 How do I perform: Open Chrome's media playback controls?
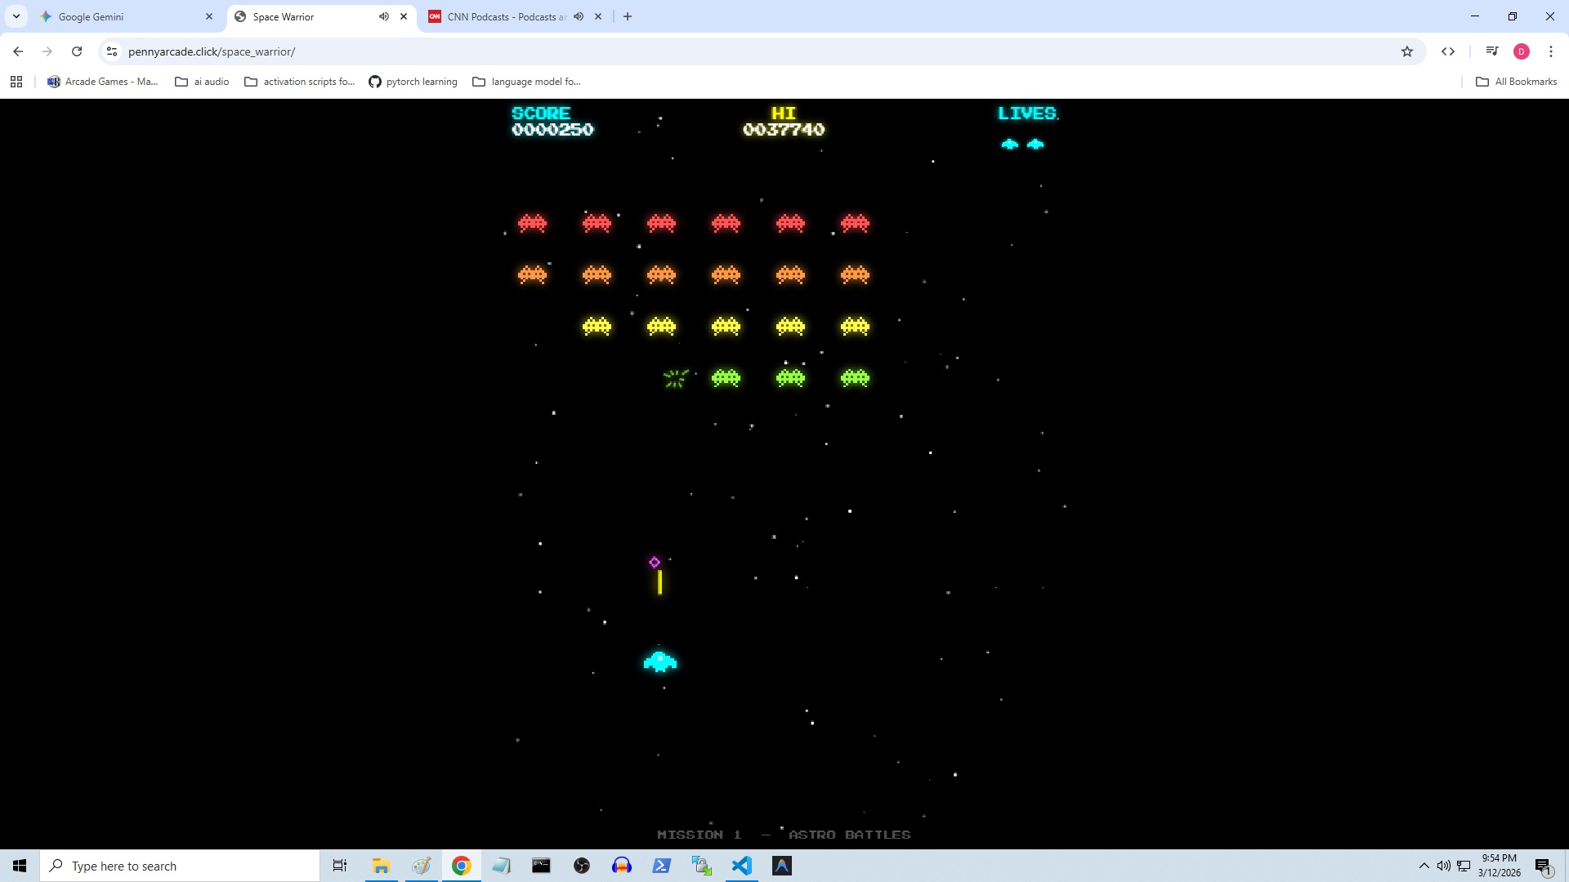pos(1491,51)
